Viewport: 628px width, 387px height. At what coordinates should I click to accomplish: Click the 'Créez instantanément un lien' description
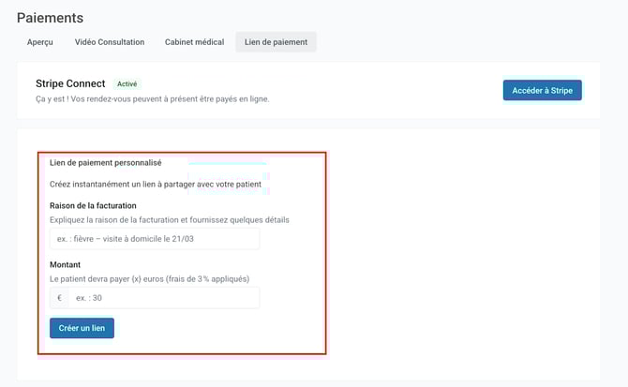155,184
